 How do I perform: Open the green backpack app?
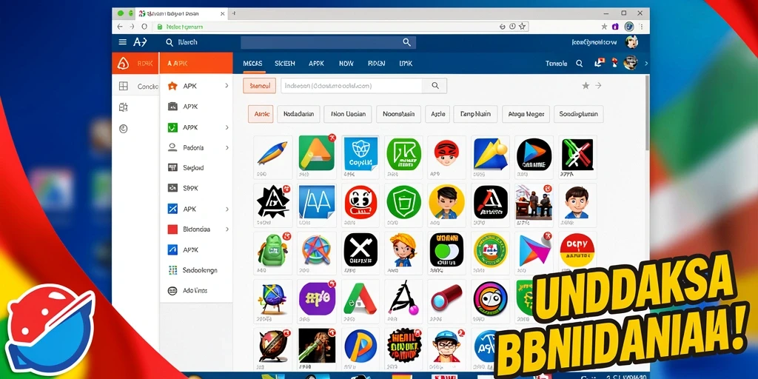click(x=272, y=249)
